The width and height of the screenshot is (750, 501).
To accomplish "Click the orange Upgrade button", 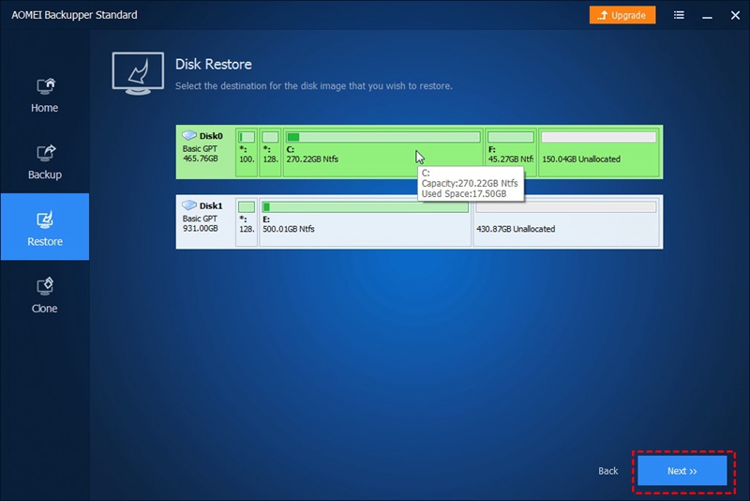I will click(622, 15).
